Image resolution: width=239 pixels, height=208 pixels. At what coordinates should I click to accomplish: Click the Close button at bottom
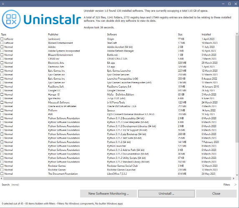pyautogui.click(x=216, y=193)
